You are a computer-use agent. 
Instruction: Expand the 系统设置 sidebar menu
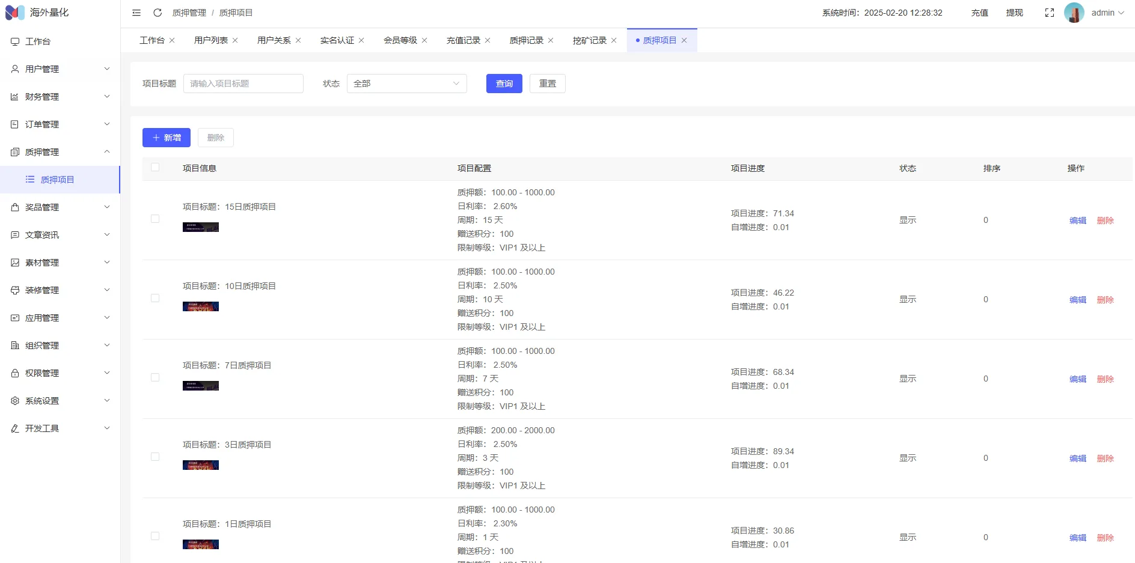(60, 401)
